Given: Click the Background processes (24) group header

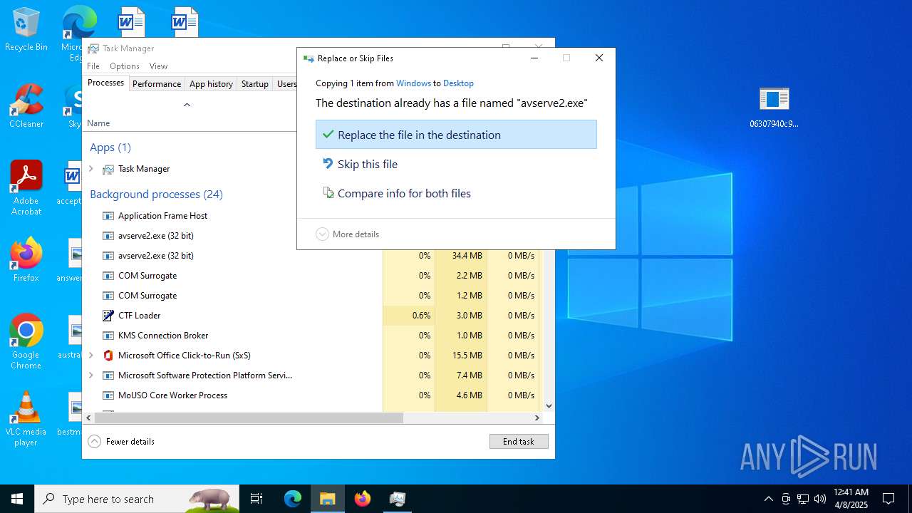Looking at the screenshot, I should [156, 195].
